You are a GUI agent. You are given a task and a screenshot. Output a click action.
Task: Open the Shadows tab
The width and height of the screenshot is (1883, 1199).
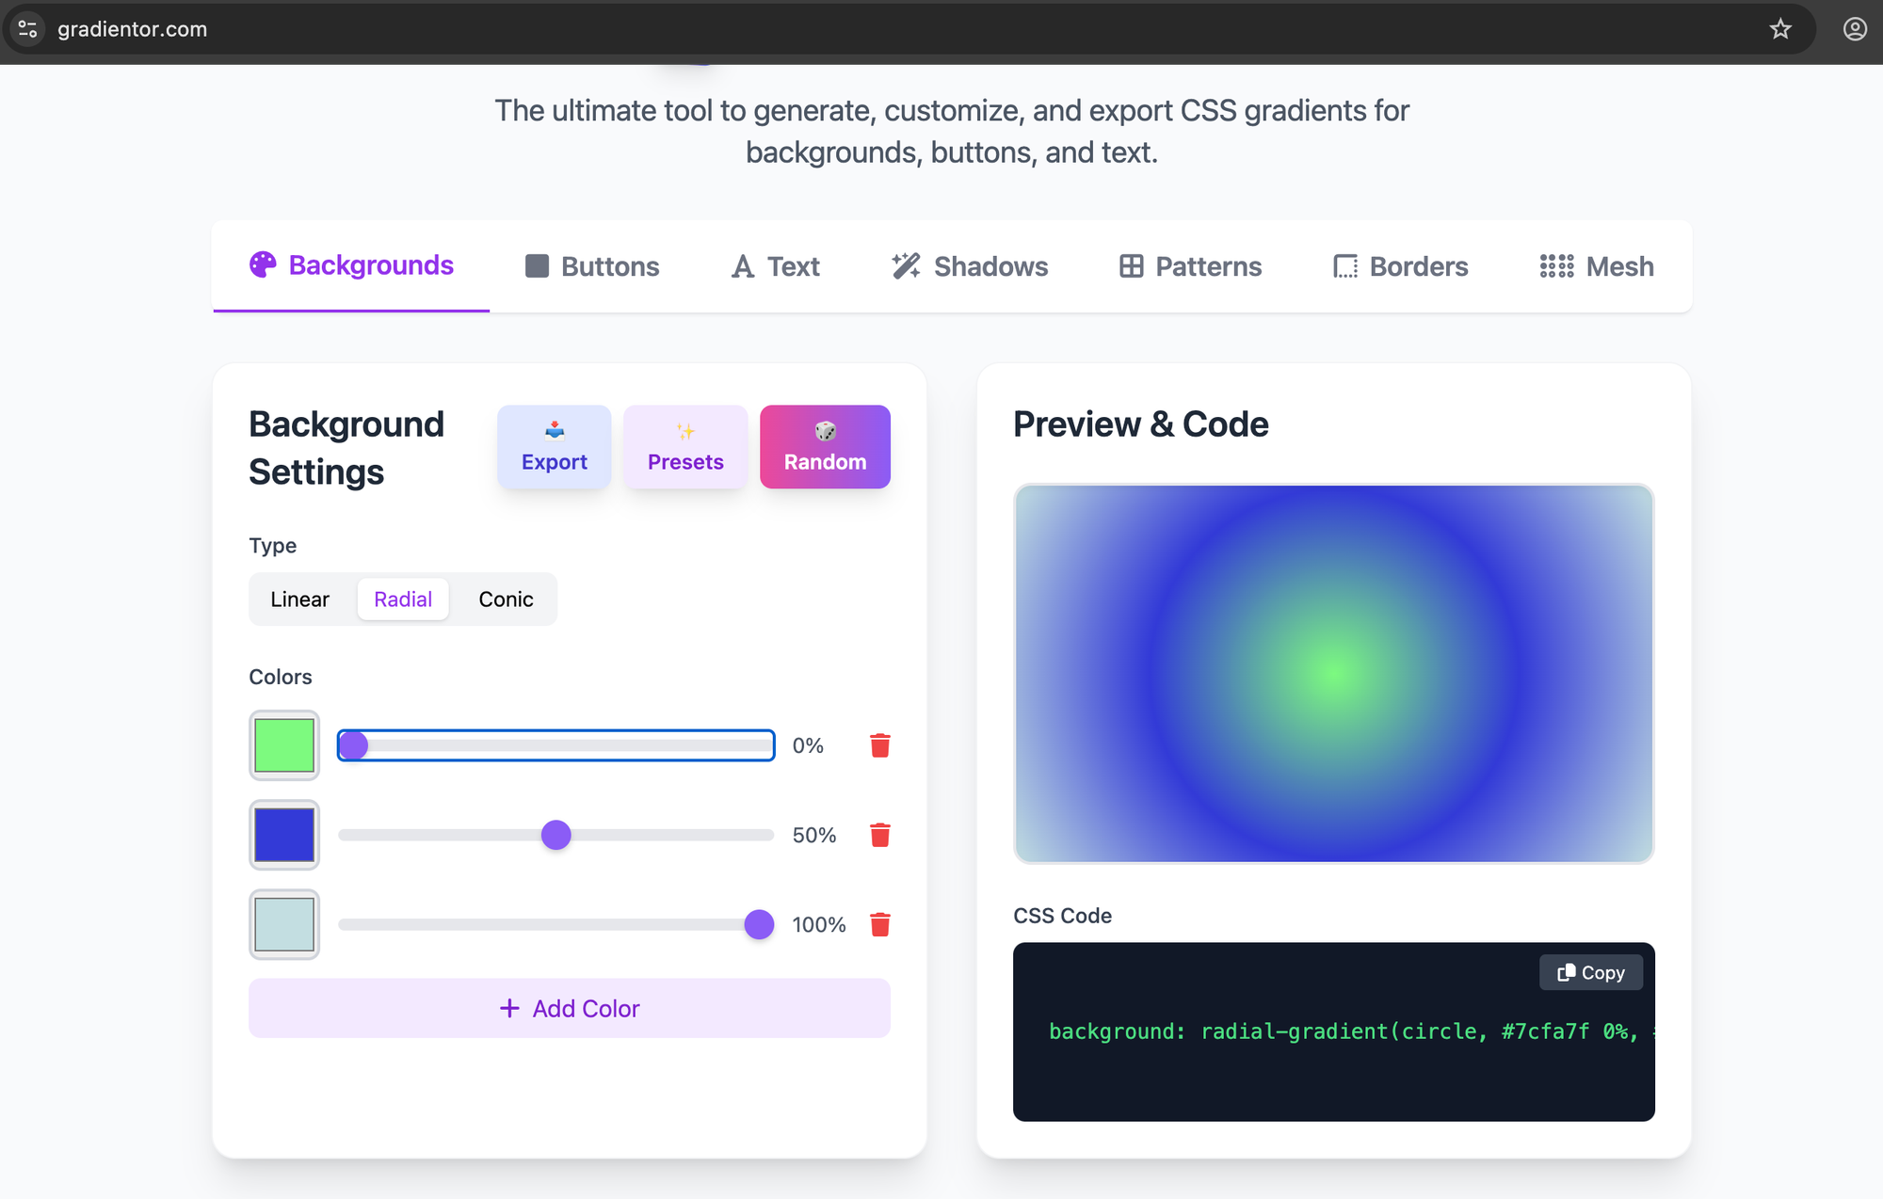[970, 266]
